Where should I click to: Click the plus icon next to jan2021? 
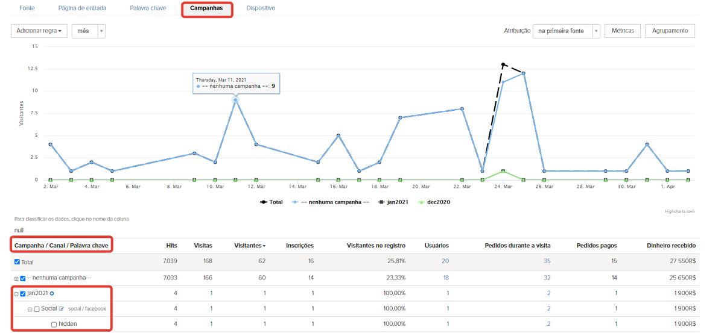[x=52, y=293]
